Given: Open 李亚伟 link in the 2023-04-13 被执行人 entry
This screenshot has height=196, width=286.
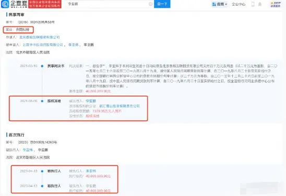Looking at the screenshot, I should pyautogui.click(x=91, y=171).
